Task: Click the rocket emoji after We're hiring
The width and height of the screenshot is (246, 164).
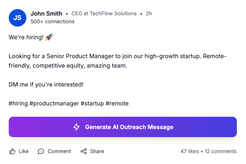Action: (49, 37)
